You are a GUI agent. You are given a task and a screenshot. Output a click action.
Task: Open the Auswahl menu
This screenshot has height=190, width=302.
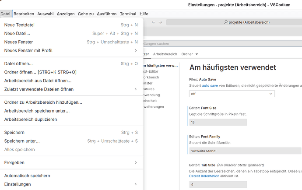[46, 14]
